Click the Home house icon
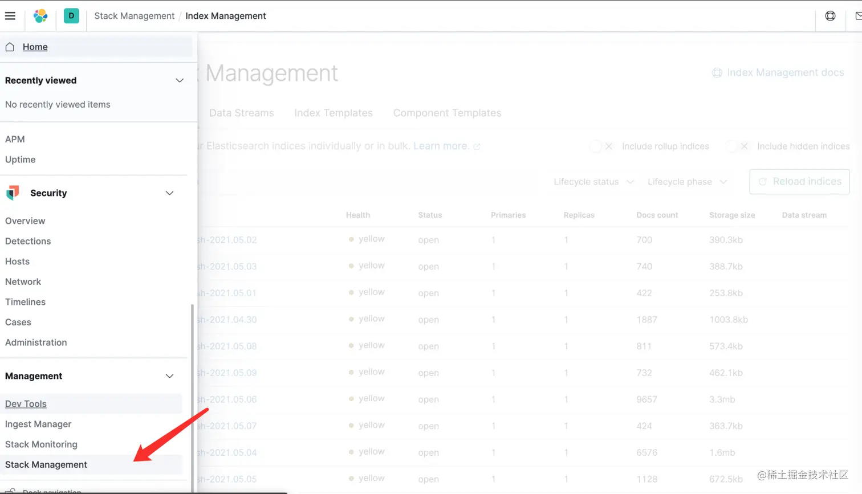This screenshot has height=494, width=862. 10,47
